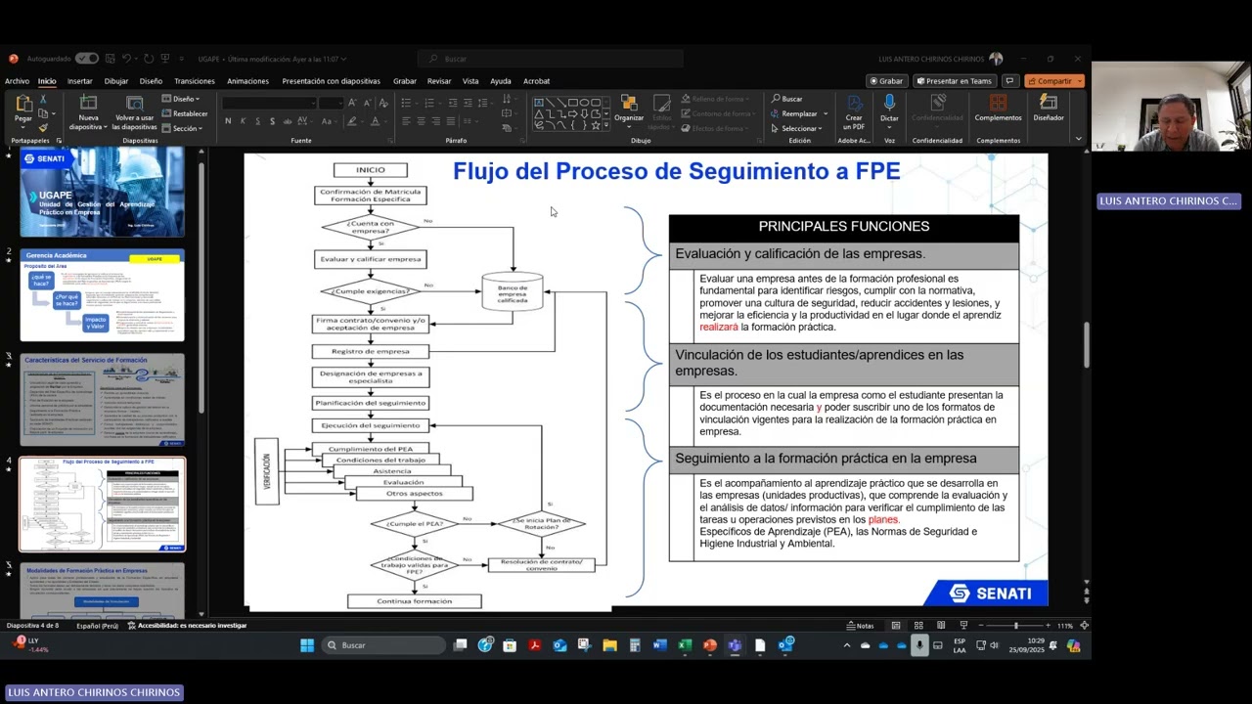Image resolution: width=1252 pixels, height=704 pixels.
Task: Open the Reemplazar dropdown arrow
Action: (826, 113)
